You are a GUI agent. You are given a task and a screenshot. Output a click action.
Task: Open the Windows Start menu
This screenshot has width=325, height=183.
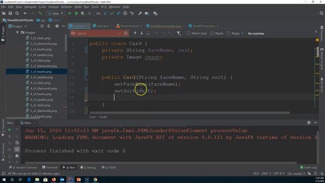pos(4,179)
